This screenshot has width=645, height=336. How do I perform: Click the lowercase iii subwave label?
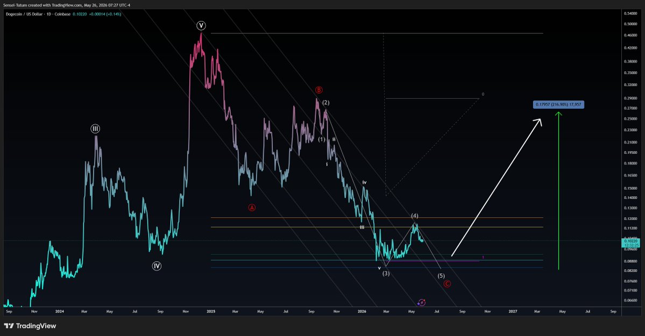point(362,227)
